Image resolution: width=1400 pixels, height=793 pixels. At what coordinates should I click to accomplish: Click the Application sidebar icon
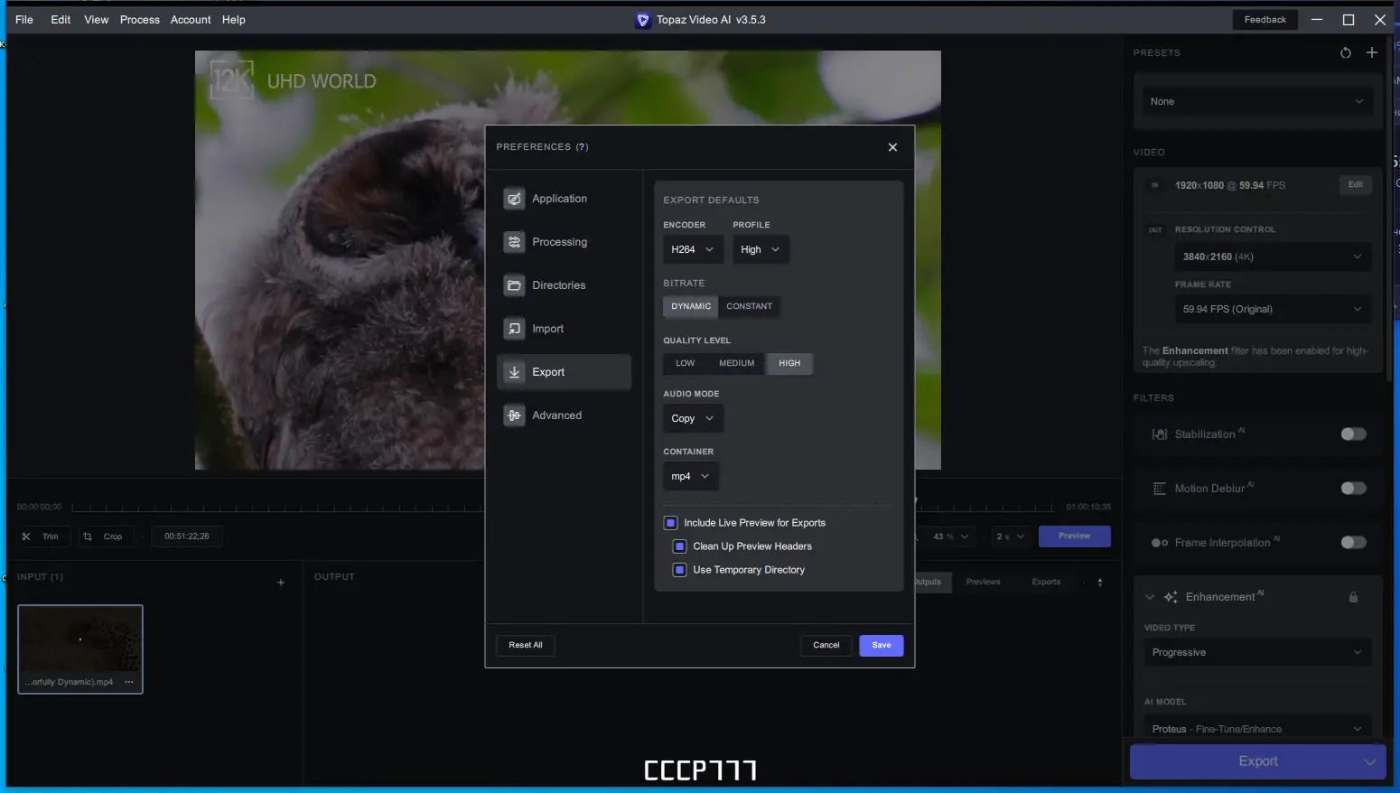pyautogui.click(x=514, y=199)
